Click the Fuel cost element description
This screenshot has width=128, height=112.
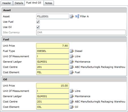(77, 72)
